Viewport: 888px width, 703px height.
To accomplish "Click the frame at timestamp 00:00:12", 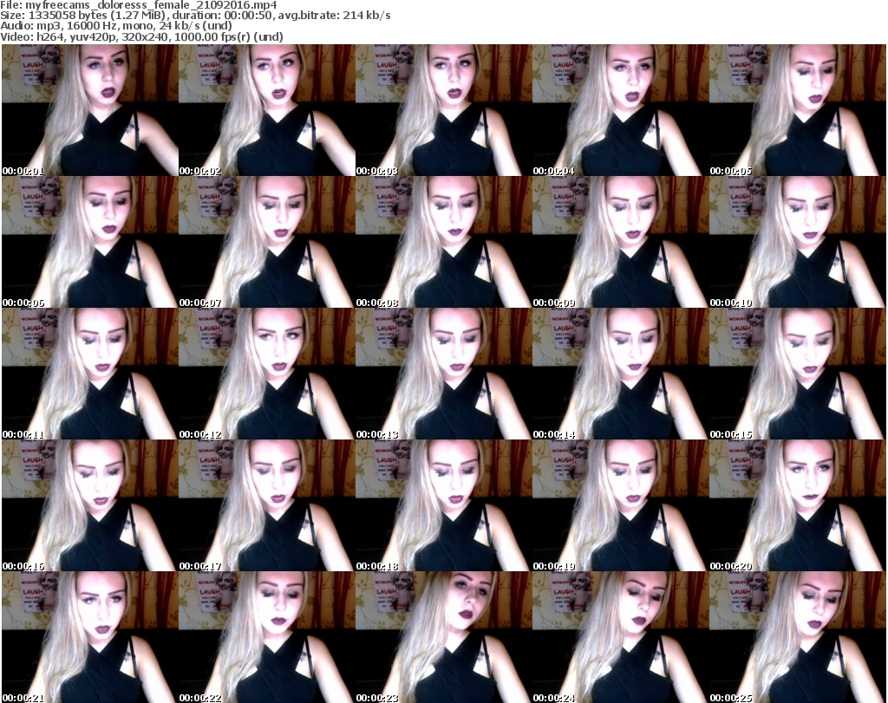I will click(266, 374).
